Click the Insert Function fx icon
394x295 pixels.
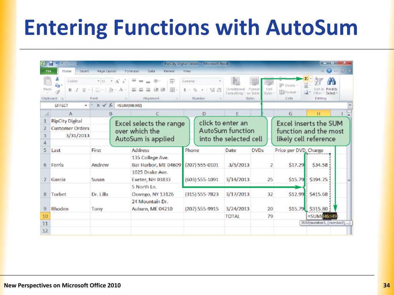110,105
